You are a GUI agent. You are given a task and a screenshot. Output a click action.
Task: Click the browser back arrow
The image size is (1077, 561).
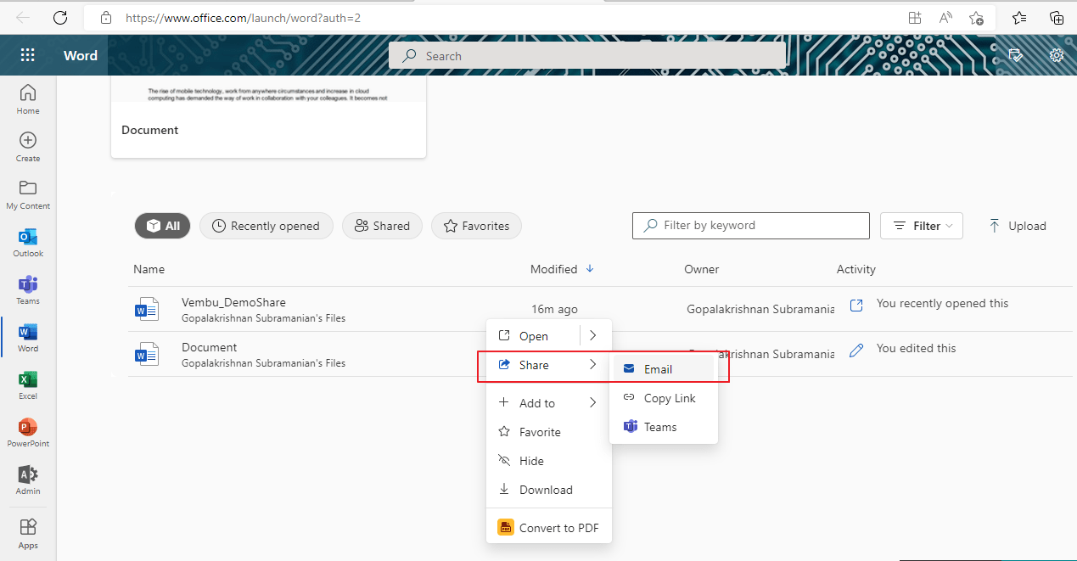coord(23,17)
